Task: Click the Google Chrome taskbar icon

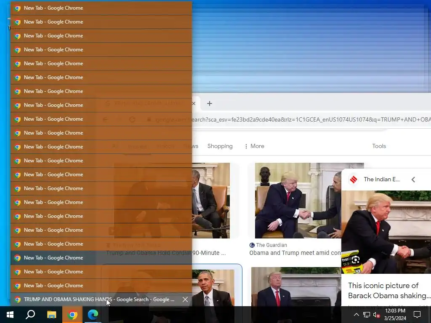Action: (x=72, y=315)
